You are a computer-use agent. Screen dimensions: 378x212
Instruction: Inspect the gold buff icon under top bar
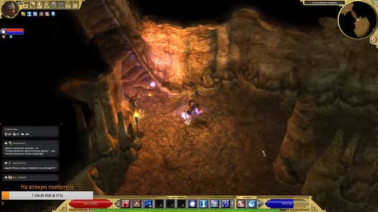(x=24, y=14)
